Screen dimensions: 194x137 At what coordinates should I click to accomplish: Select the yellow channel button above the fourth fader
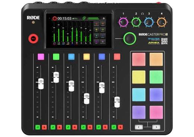[87, 57]
